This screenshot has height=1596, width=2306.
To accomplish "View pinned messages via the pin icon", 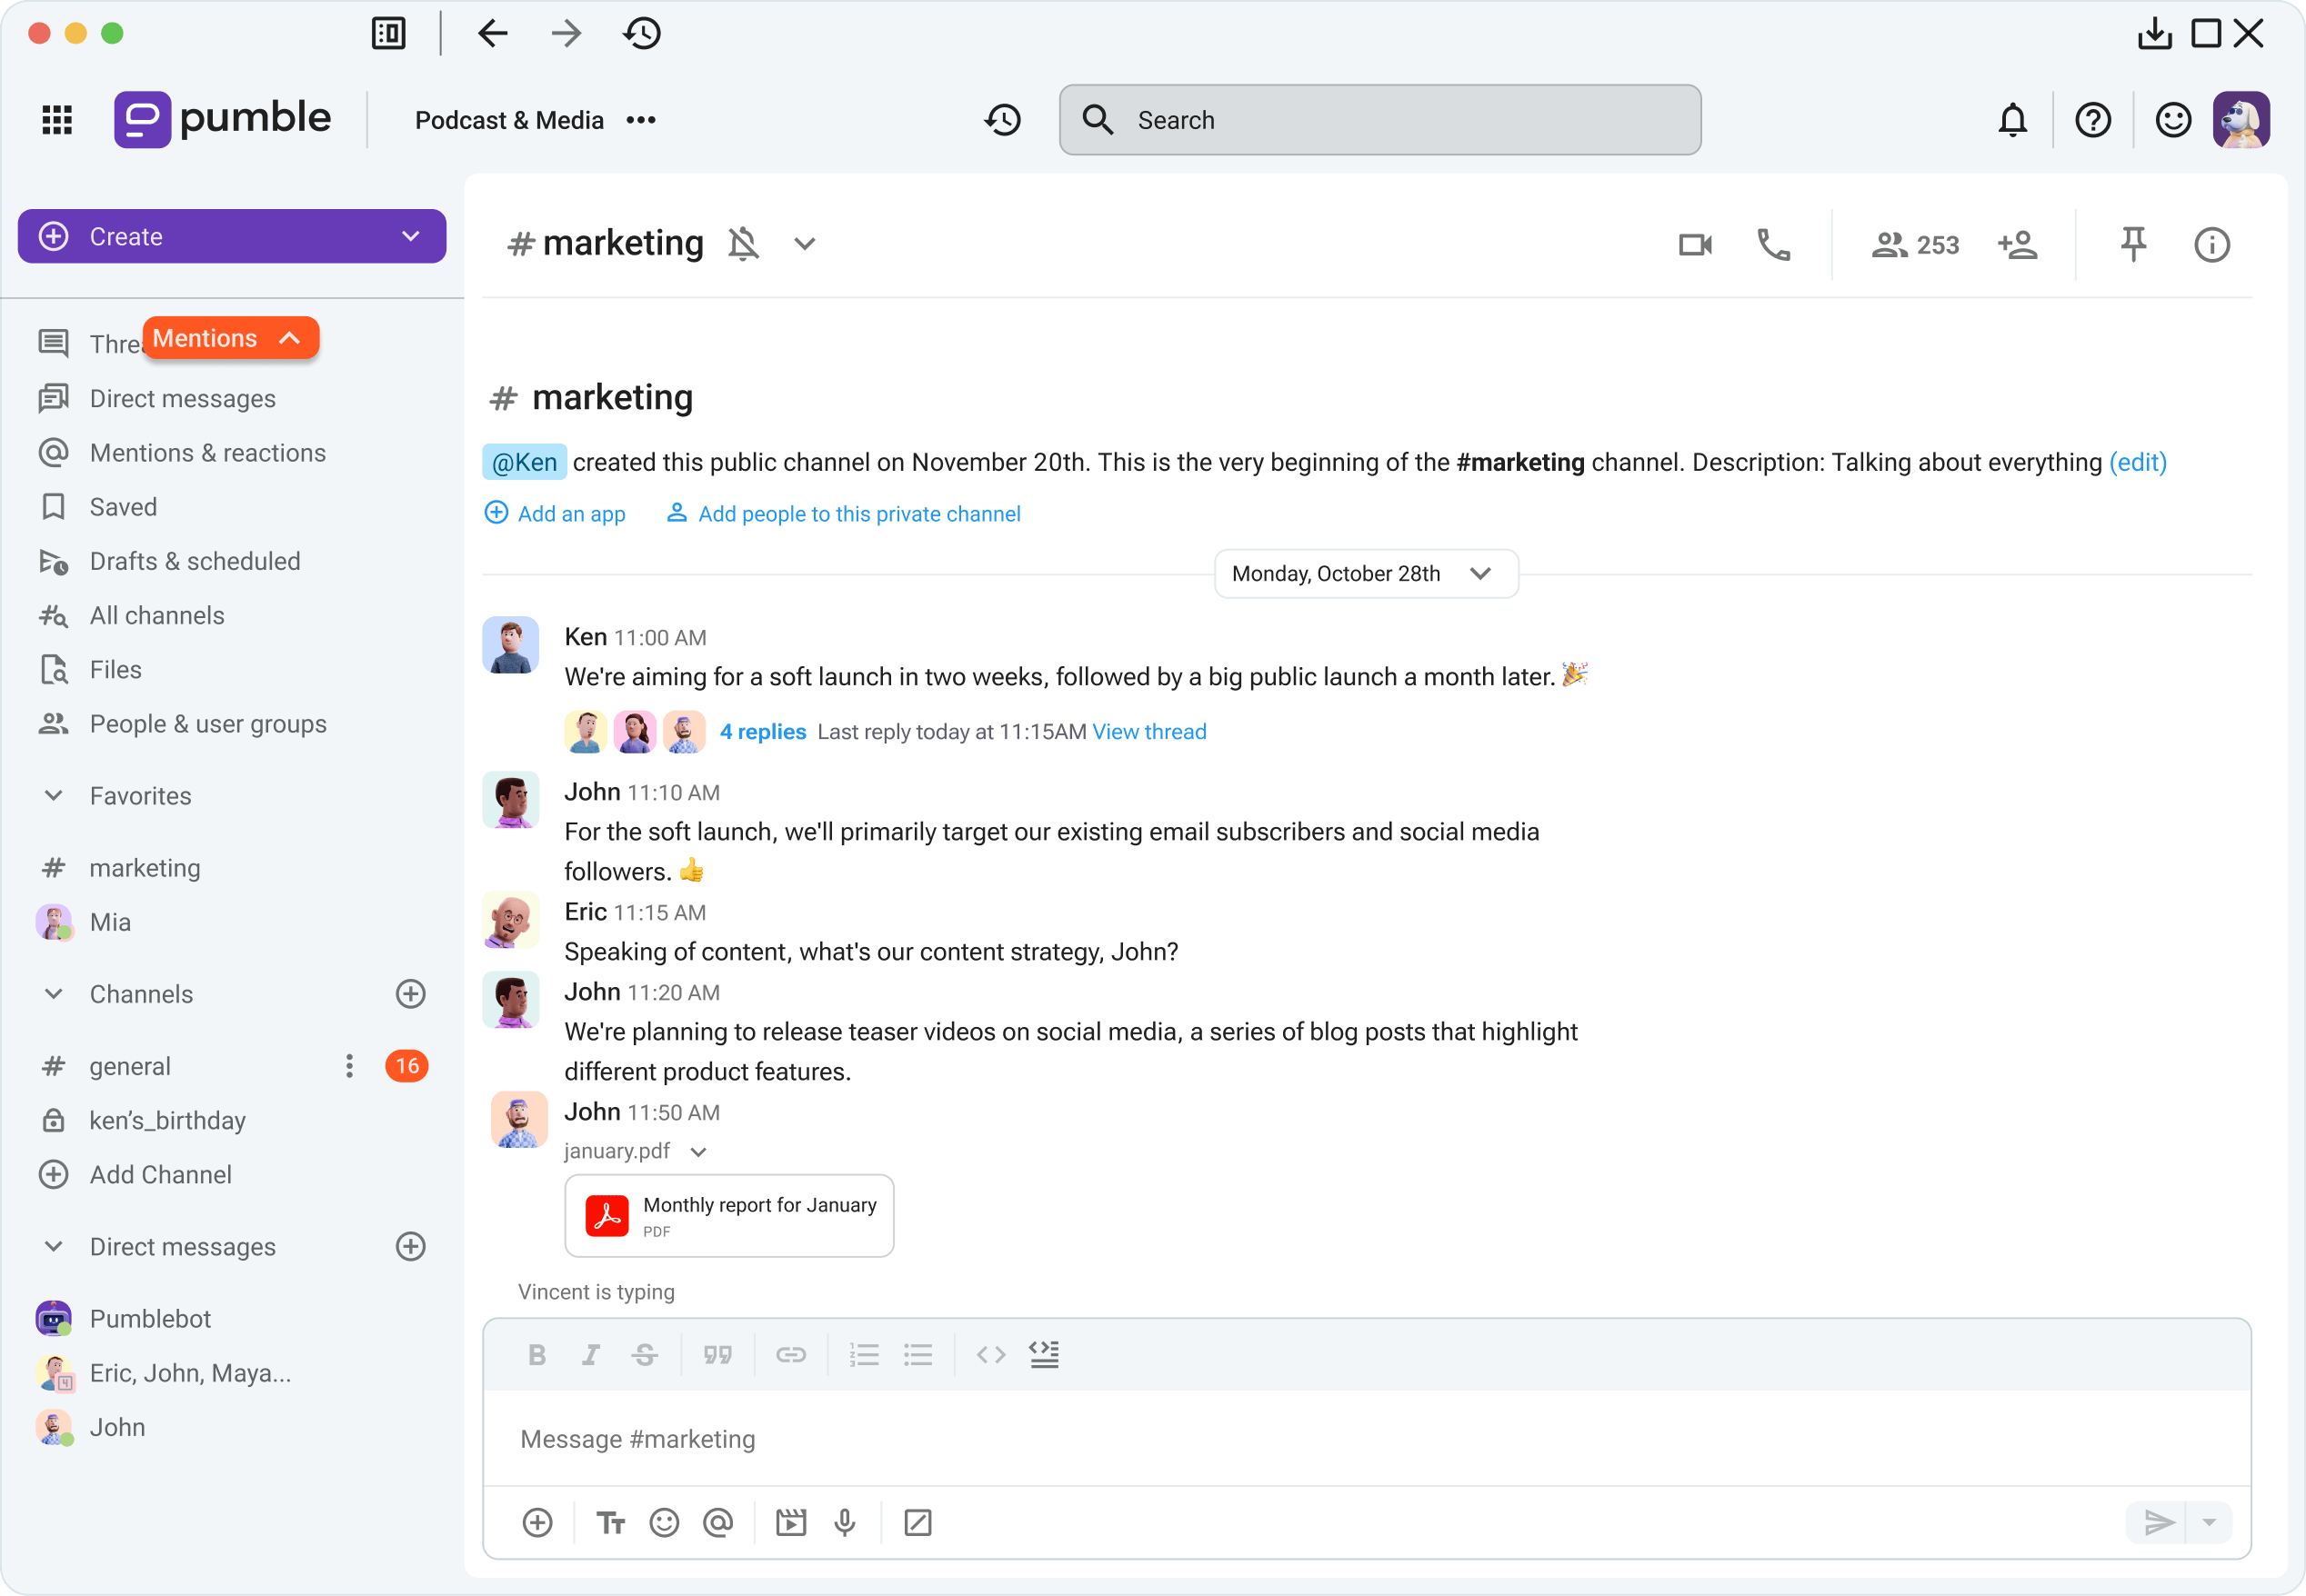I will coord(2133,244).
